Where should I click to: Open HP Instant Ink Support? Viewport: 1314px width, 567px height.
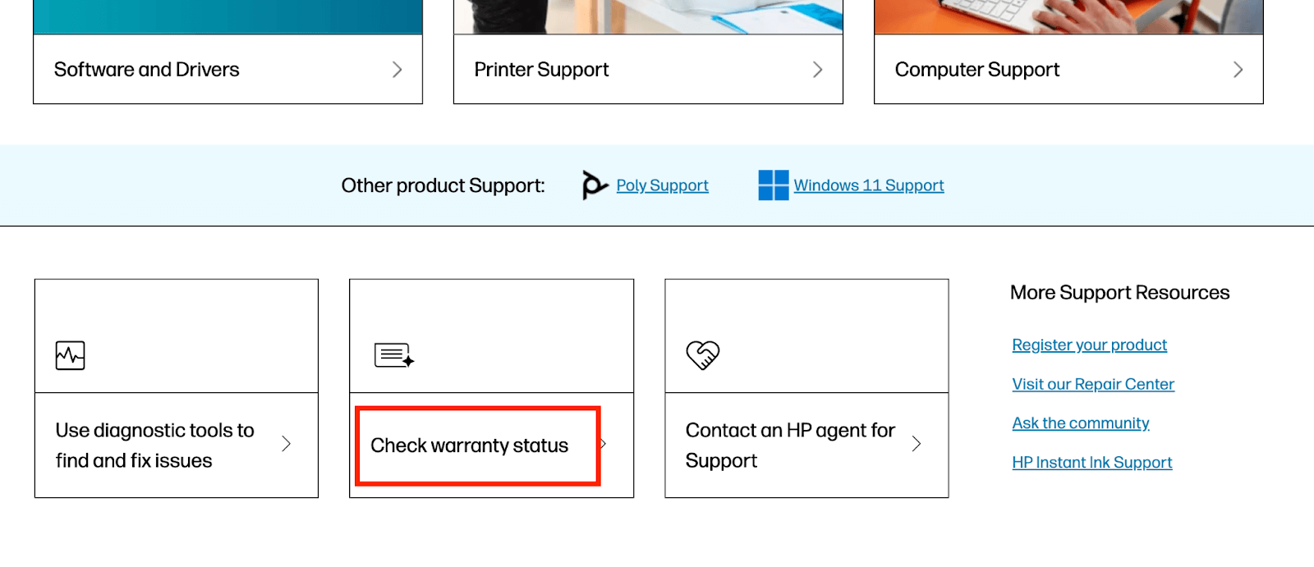tap(1091, 462)
